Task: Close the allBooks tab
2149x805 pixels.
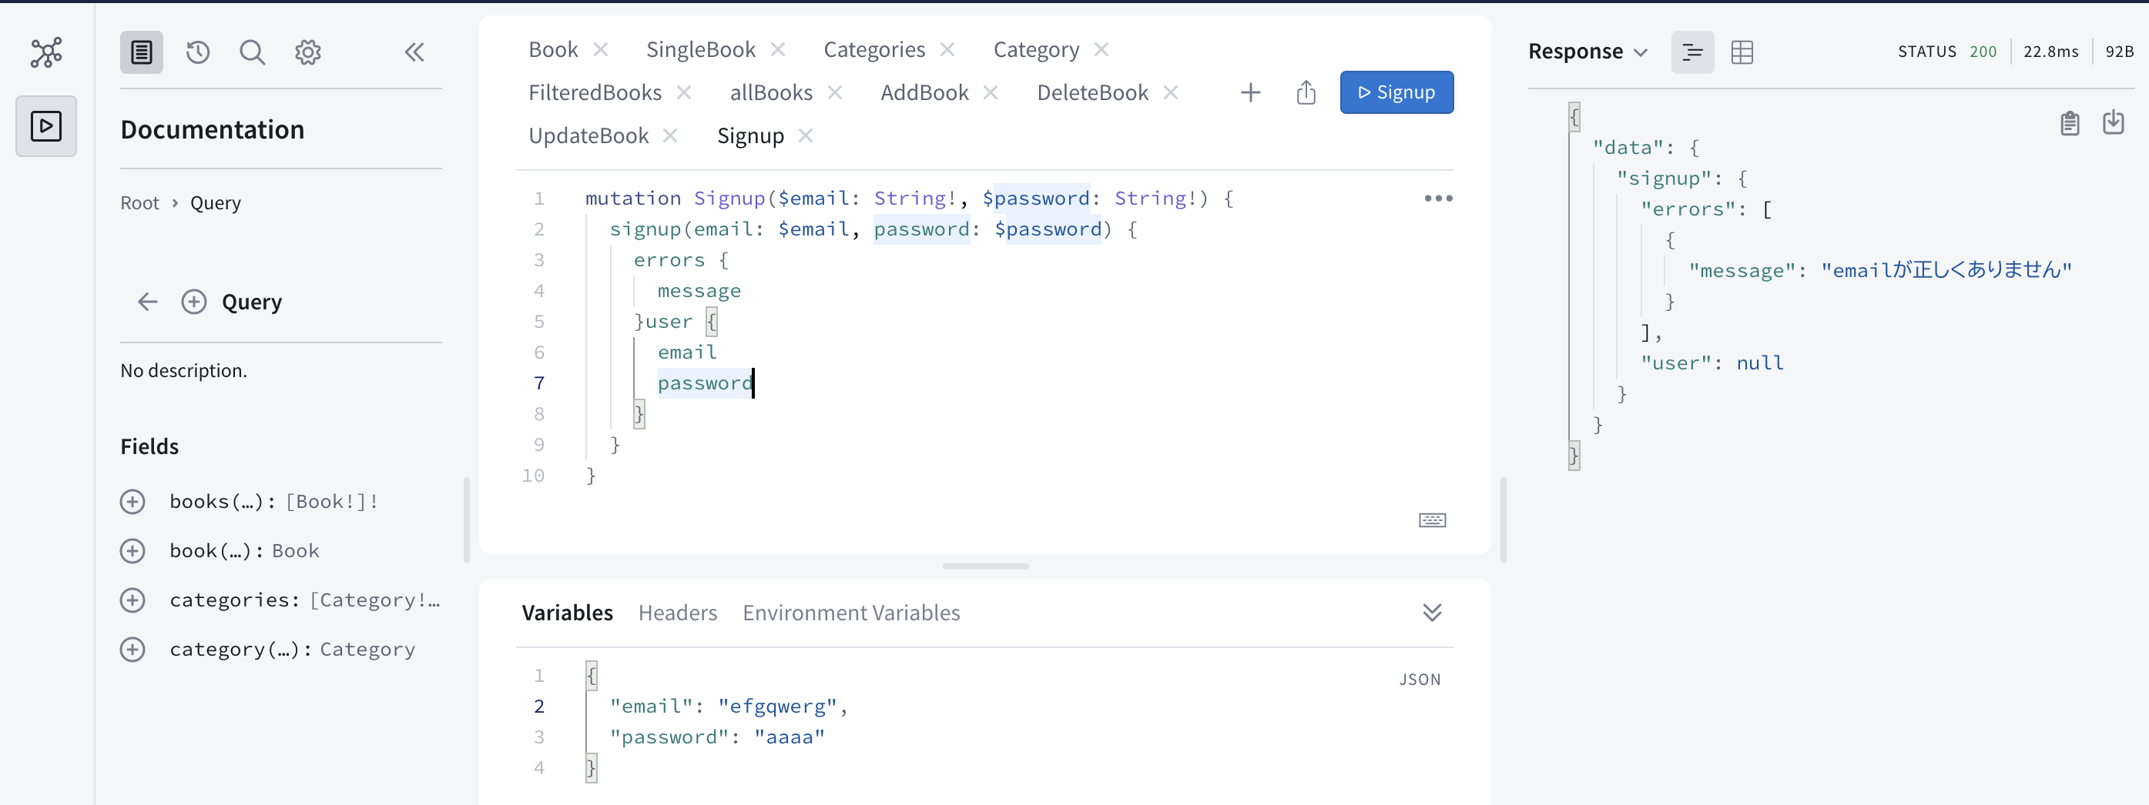Action: tap(835, 92)
